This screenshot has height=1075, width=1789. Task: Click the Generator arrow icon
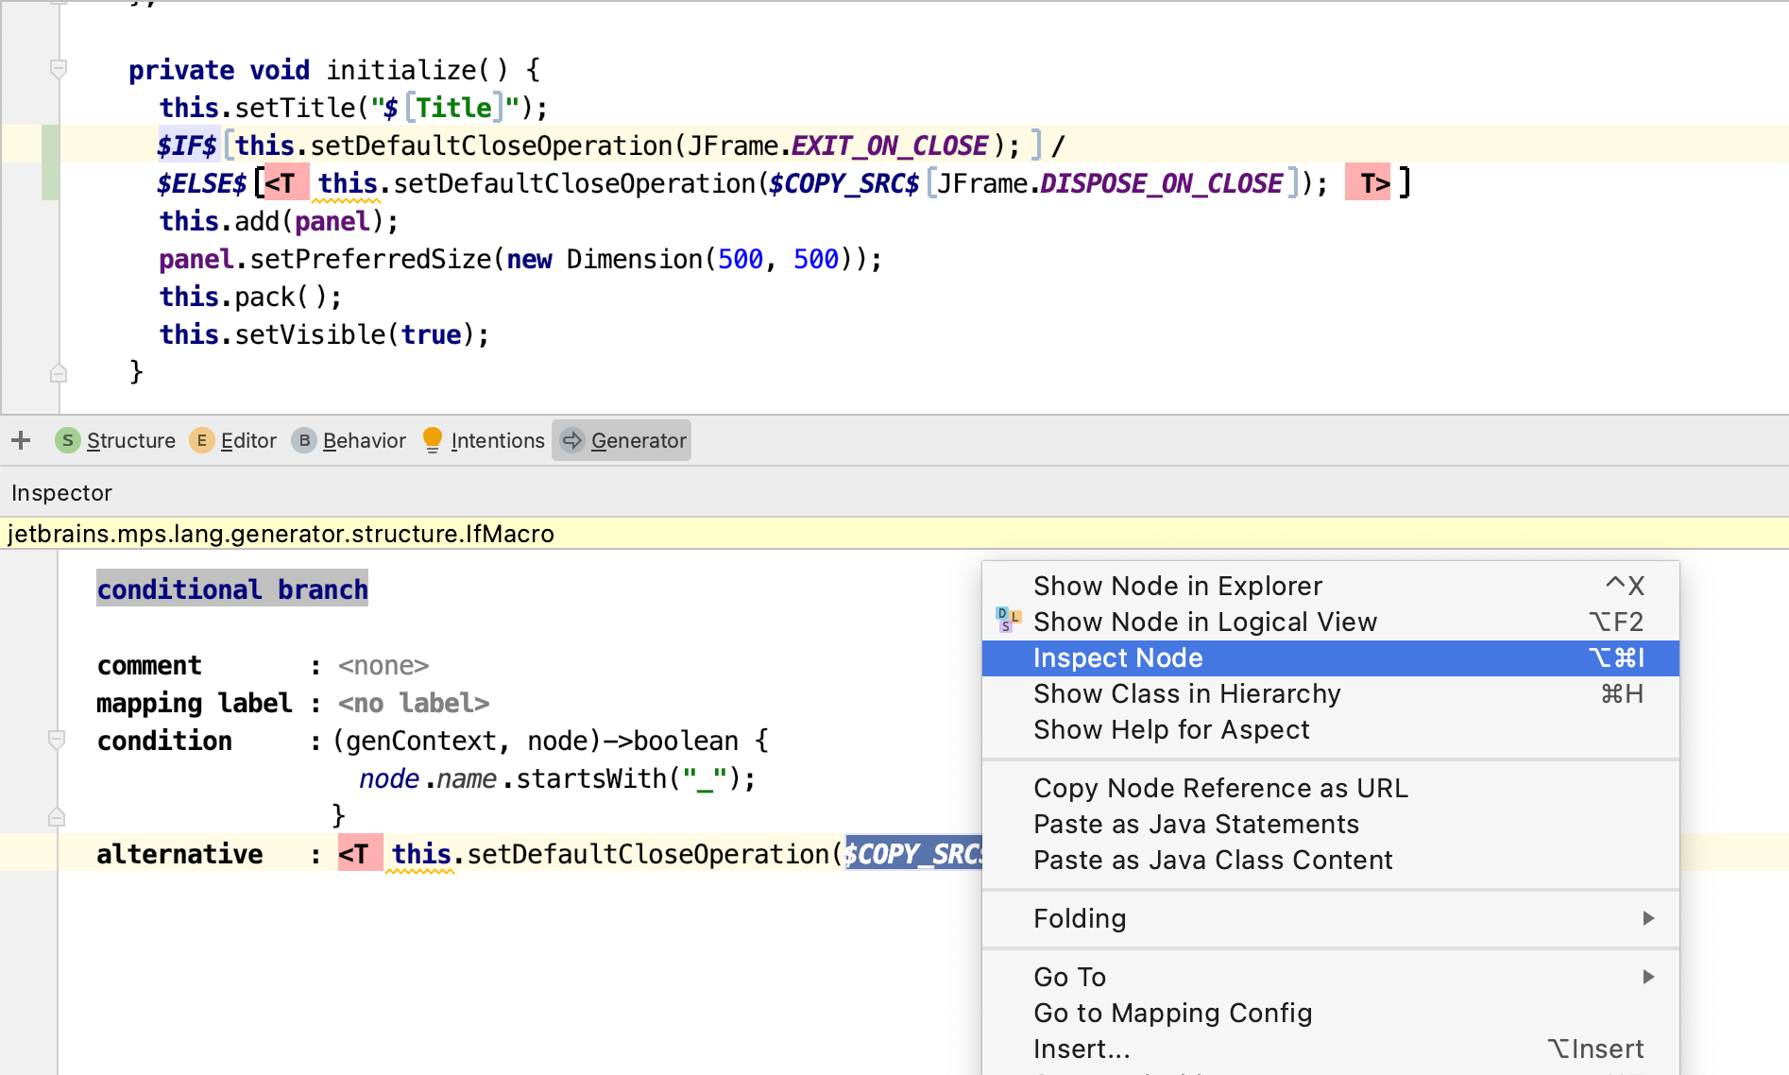(573, 440)
